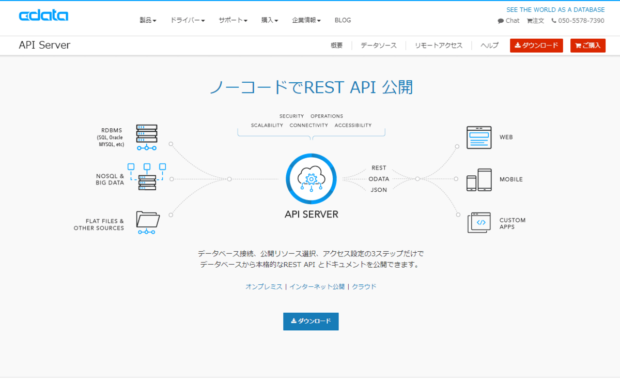Open the 製品 dropdown menu
Viewport: 620px width, 382px height.
148,20
